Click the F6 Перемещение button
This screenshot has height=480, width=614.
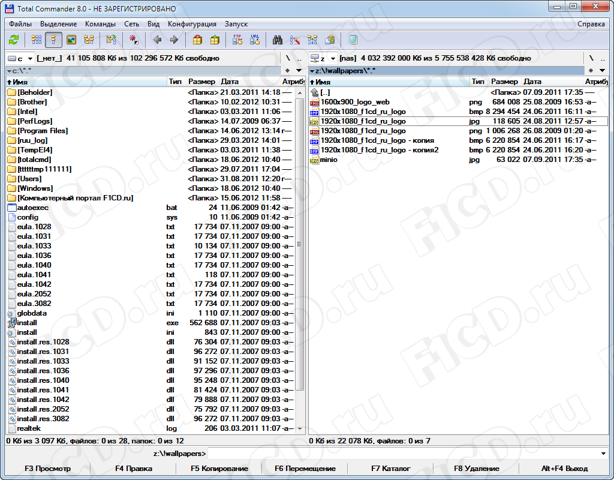(x=305, y=469)
